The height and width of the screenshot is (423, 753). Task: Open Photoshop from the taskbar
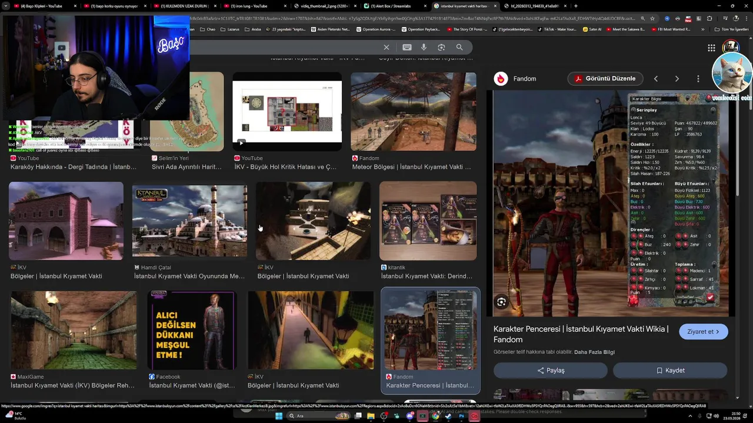461,416
